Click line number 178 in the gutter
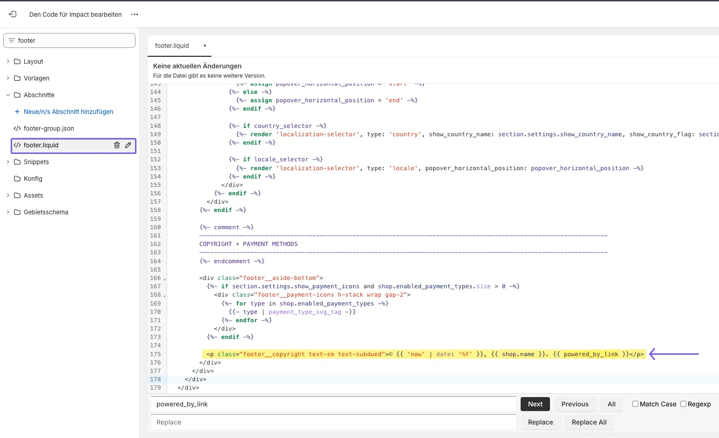 [x=155, y=379]
